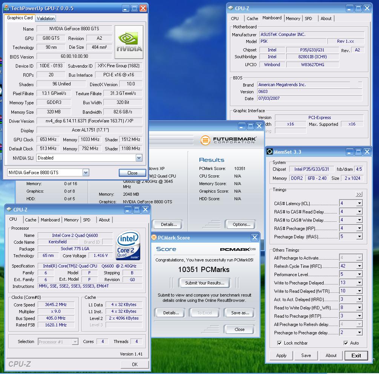Open the Write to Read Delayed (tWTR) dropdown
379x374 pixels.
[359, 291]
